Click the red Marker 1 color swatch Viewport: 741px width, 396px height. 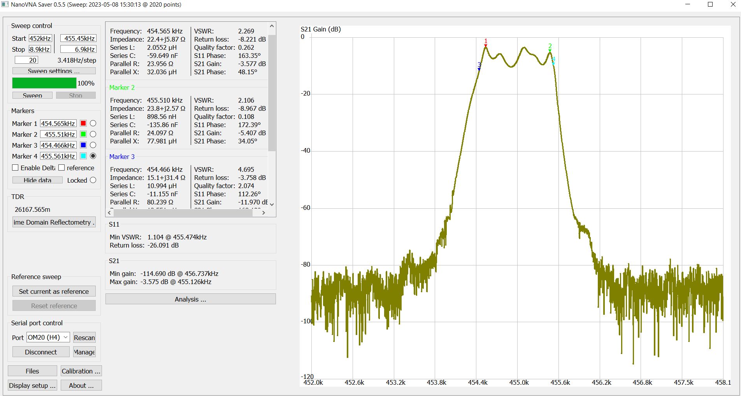tap(83, 123)
